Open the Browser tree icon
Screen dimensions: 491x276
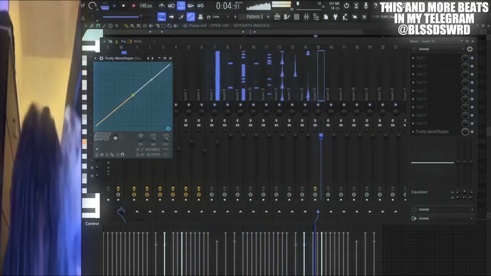tap(316, 17)
